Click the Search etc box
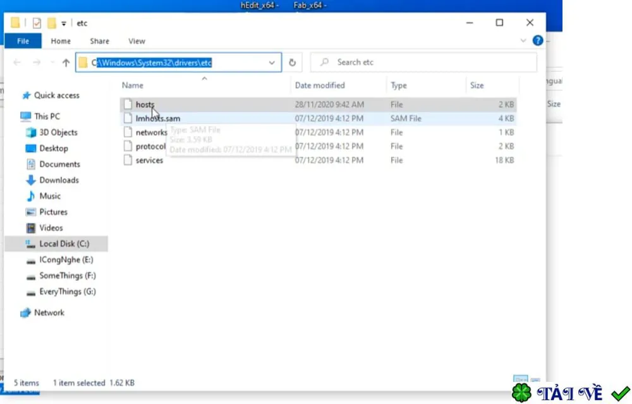Image resolution: width=632 pixels, height=404 pixels. (x=423, y=62)
